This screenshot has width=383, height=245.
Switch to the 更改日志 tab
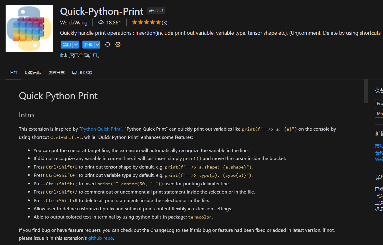point(57,73)
